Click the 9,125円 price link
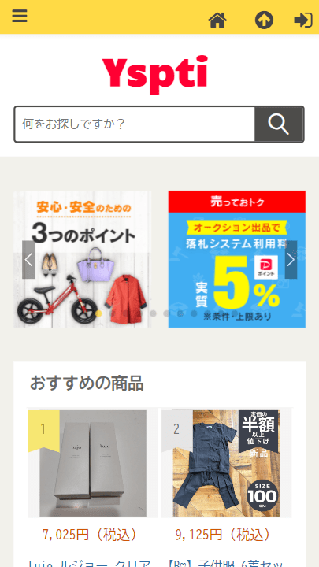Viewport: 319px width, 567px height. coord(224,535)
